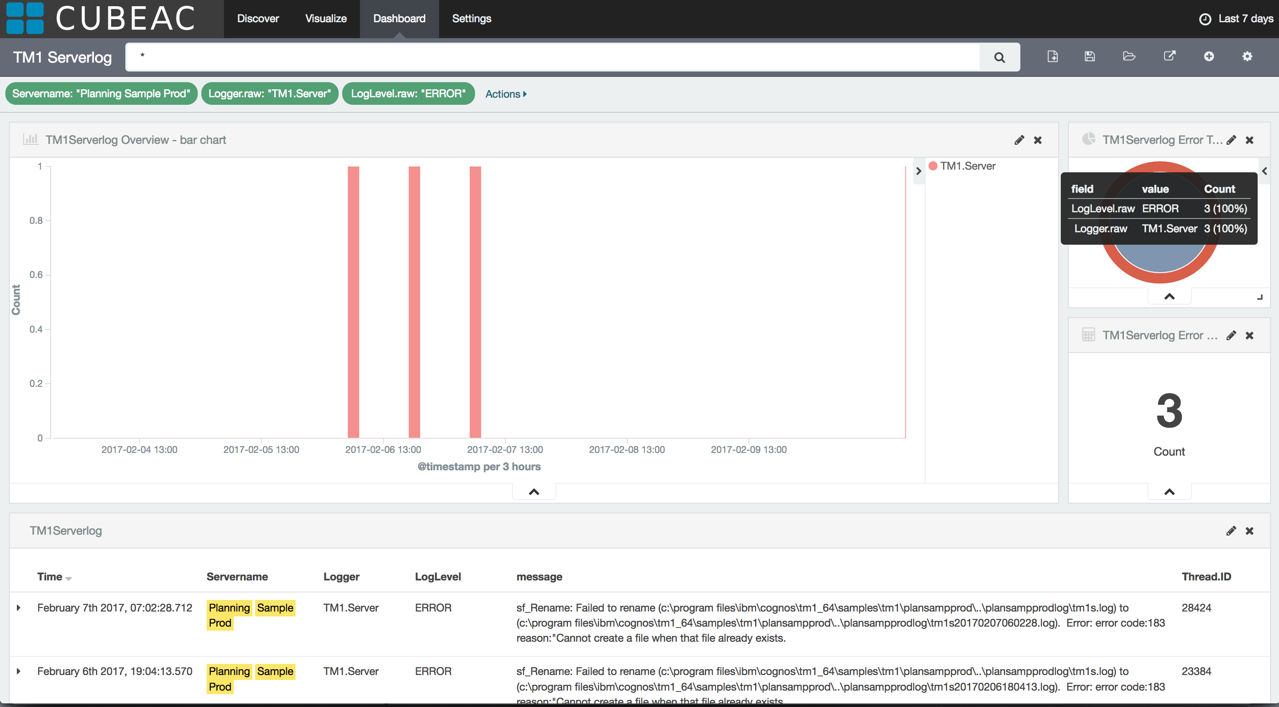Click the Thread.ID column header
The height and width of the screenshot is (707, 1279).
coord(1206,576)
